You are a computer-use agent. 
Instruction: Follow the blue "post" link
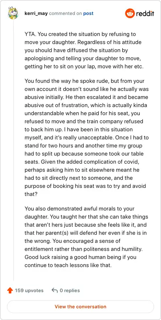coord(89,13)
